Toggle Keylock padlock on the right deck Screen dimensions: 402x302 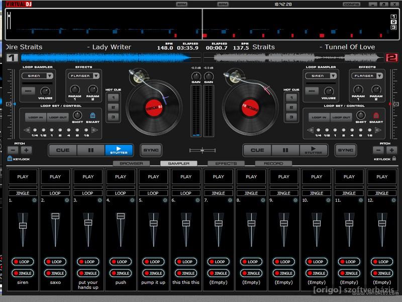click(394, 159)
